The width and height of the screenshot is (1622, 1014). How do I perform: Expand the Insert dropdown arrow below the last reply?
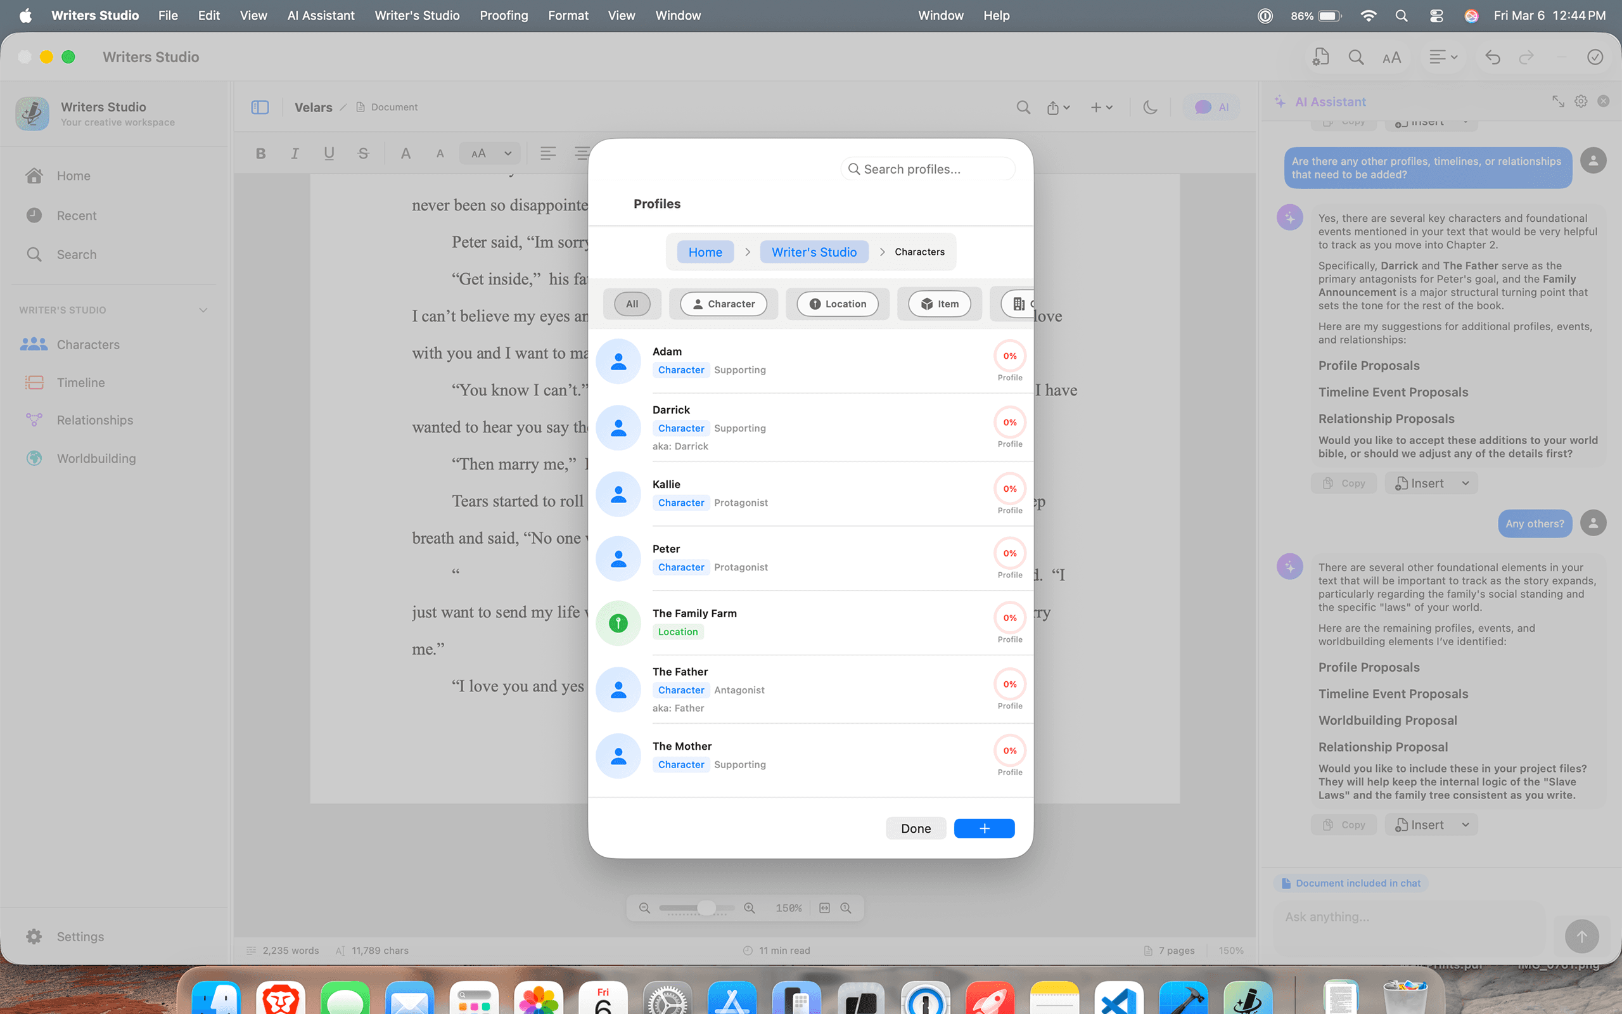click(1466, 825)
